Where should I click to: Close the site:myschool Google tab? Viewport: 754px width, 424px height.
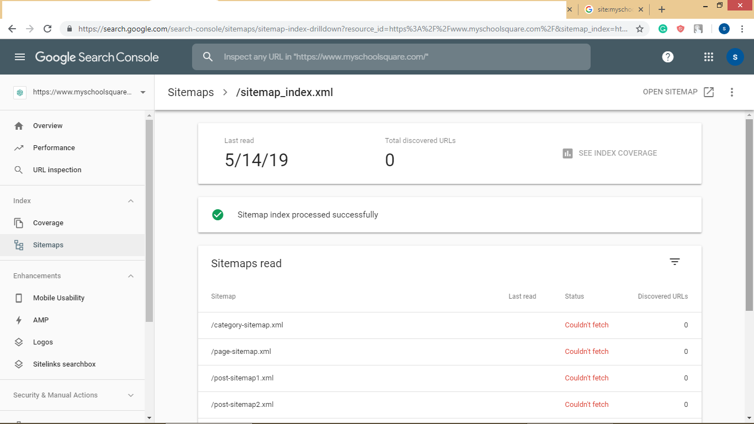640,9
